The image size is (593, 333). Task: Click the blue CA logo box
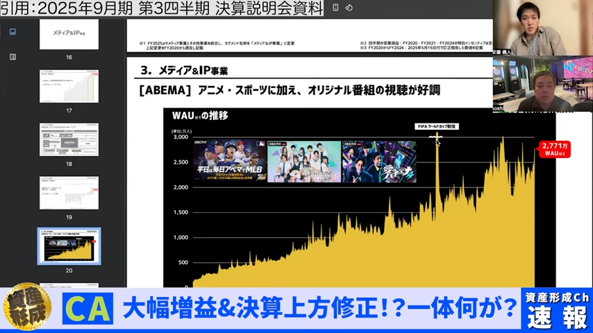coord(87,309)
